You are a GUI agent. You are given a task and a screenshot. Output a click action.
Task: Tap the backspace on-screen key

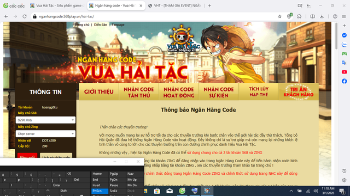tap(69, 174)
